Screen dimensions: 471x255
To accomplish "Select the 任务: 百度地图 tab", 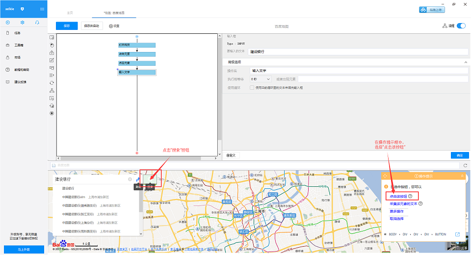I will [x=114, y=13].
